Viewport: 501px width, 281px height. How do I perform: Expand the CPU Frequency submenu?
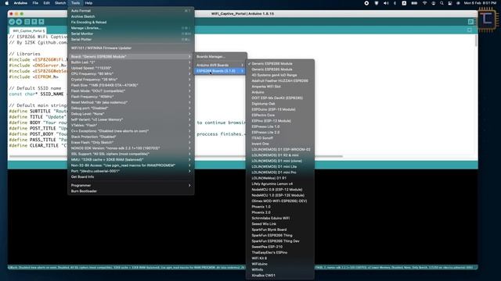tap(131, 73)
